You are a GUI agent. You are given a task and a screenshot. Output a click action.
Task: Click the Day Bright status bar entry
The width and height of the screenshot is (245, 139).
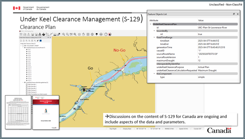tap(113, 129)
